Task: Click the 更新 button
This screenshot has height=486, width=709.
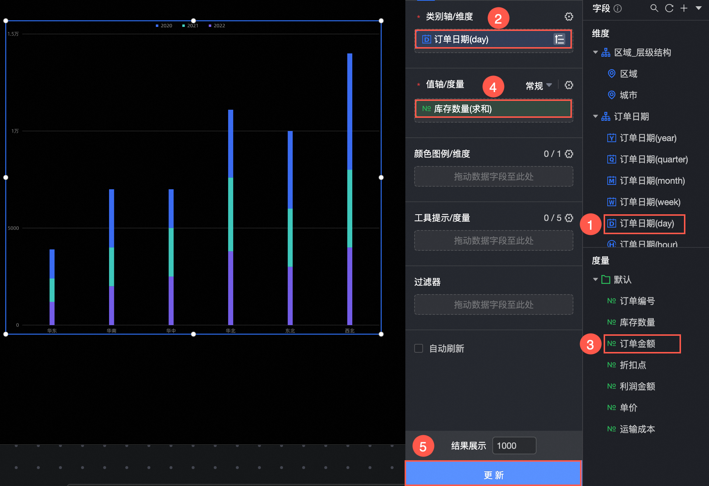Action: point(493,474)
